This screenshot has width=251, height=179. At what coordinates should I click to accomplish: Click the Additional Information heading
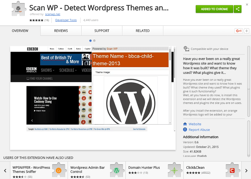200,137
